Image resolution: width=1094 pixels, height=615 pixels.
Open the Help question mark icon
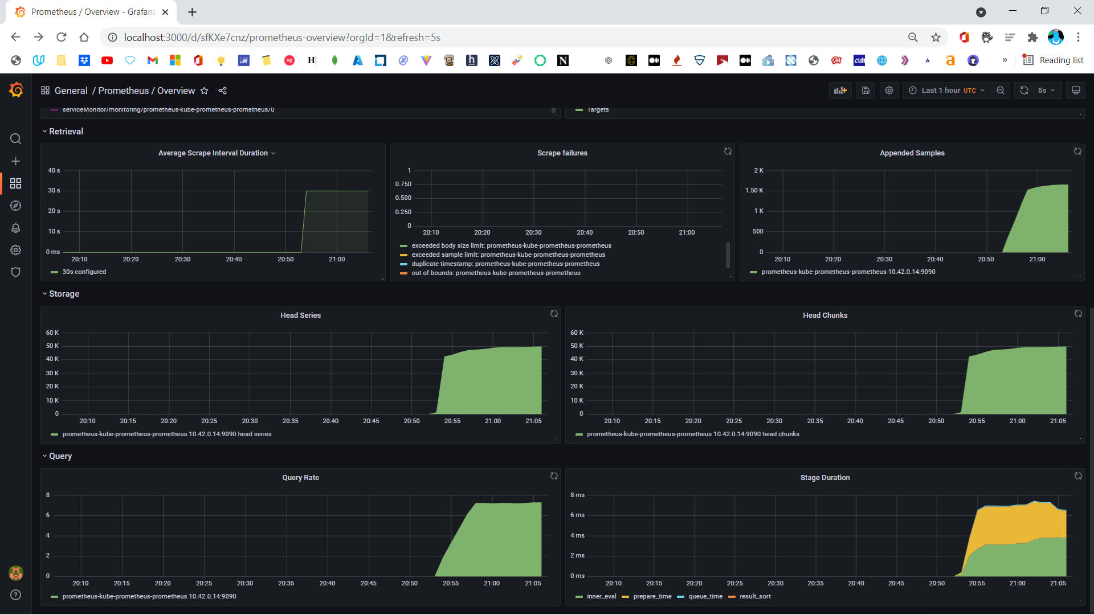tap(16, 594)
